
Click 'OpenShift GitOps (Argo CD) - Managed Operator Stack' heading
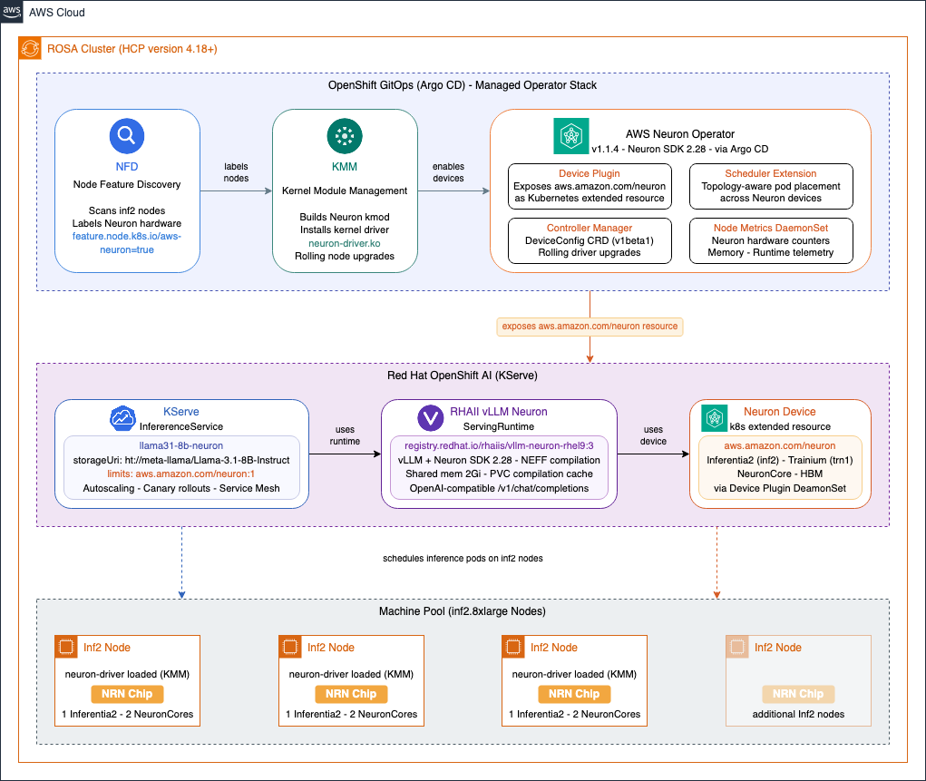click(x=463, y=85)
